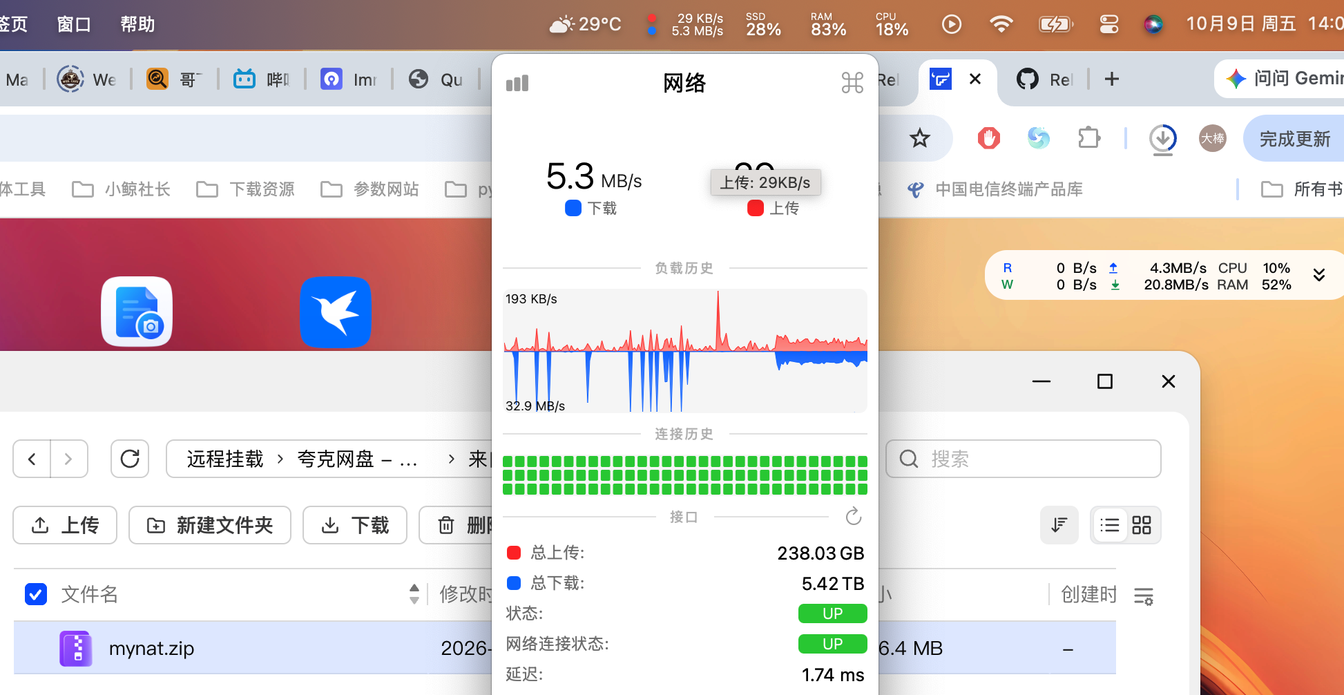
Task: Click the green connection history grid
Action: tap(684, 475)
